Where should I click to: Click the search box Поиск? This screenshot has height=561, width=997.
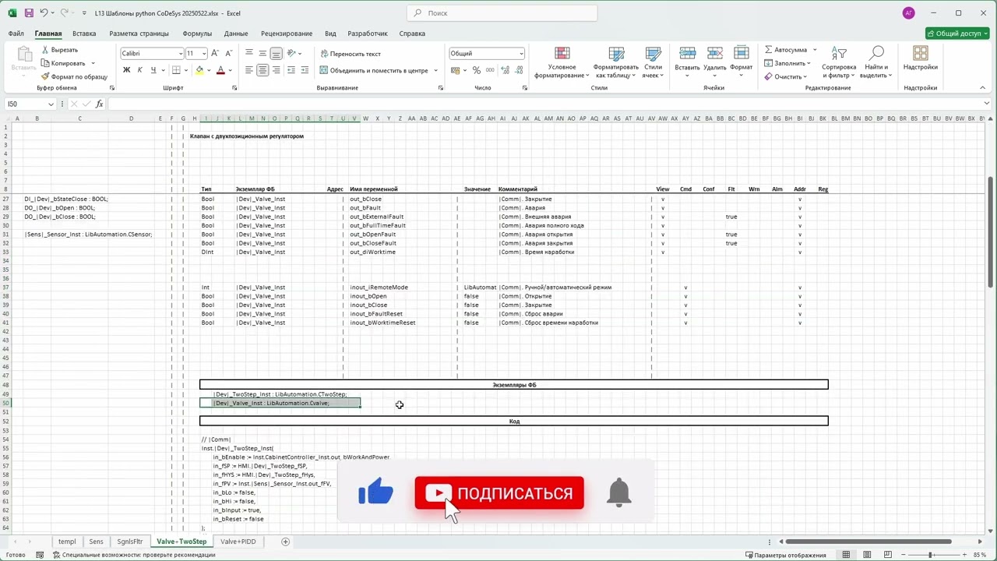click(502, 13)
